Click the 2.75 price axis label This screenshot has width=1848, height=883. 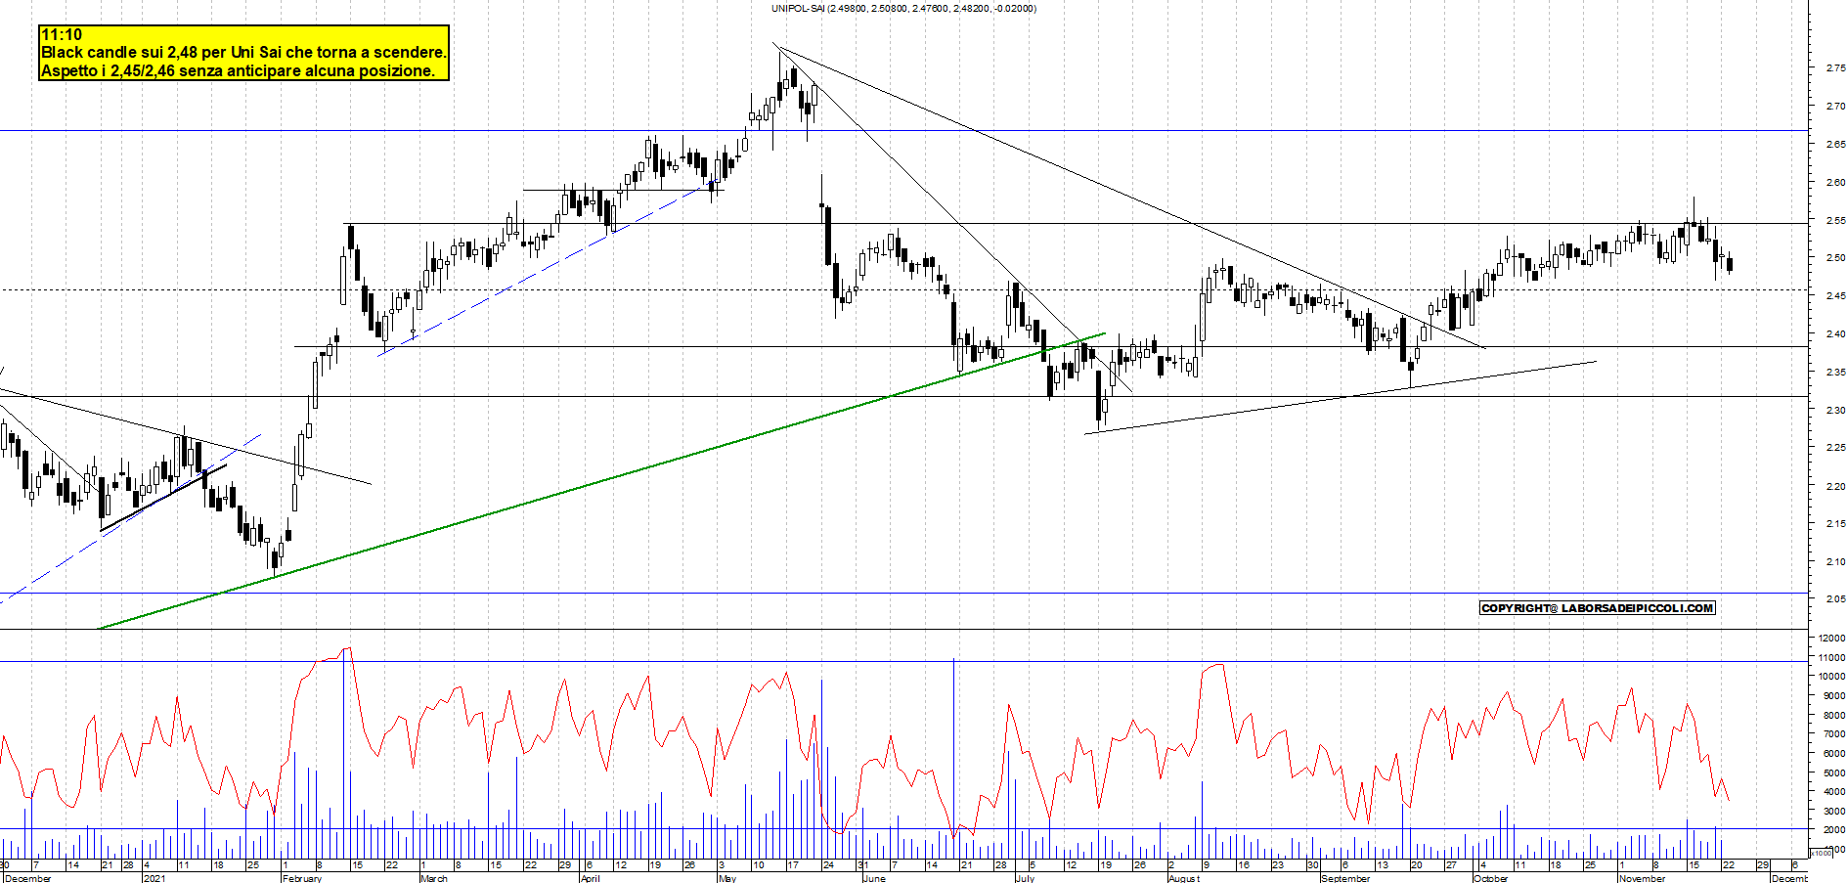(x=1835, y=68)
